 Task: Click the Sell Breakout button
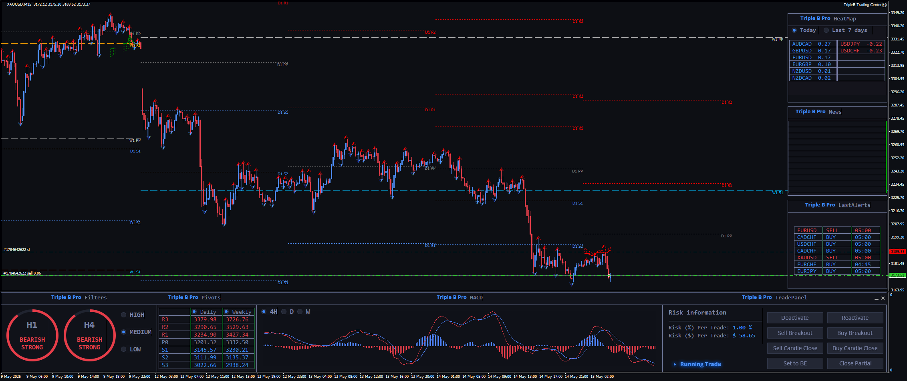point(795,333)
